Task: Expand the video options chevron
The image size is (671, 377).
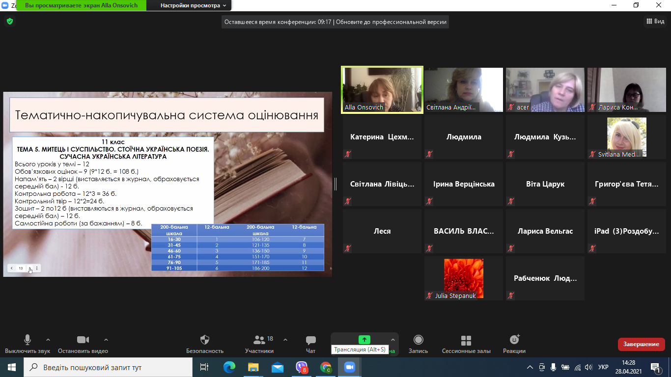Action: pos(106,340)
